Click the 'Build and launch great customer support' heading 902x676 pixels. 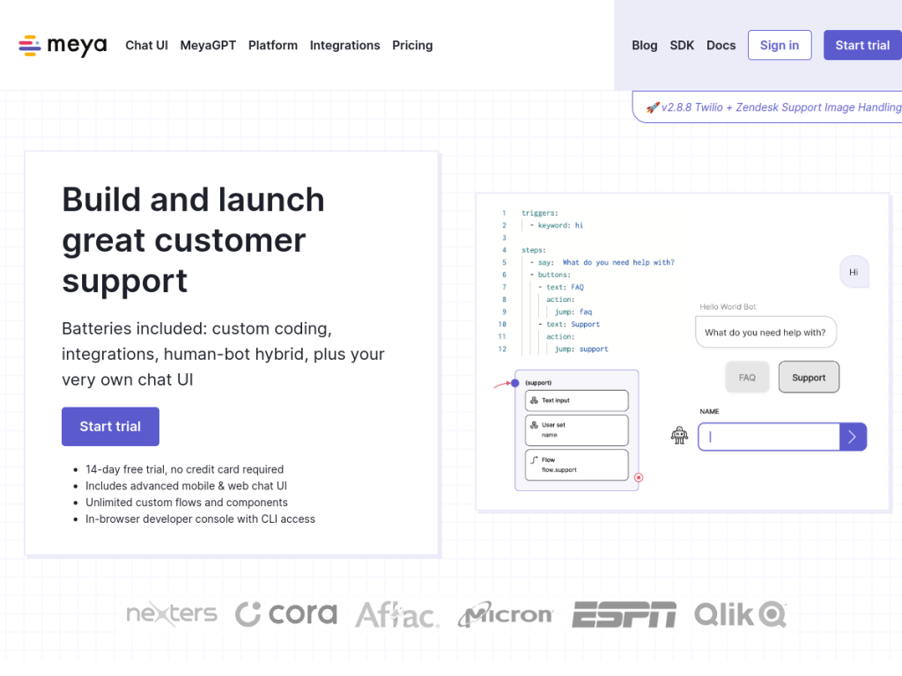193,239
